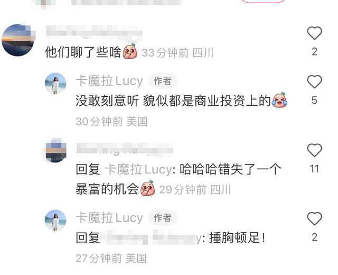Open 卡魔拉Lucy avatar on 27分钟前 reply
The image size is (338, 275).
55,220
